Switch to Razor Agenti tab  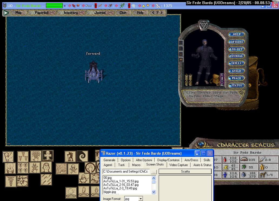[x=108, y=165]
